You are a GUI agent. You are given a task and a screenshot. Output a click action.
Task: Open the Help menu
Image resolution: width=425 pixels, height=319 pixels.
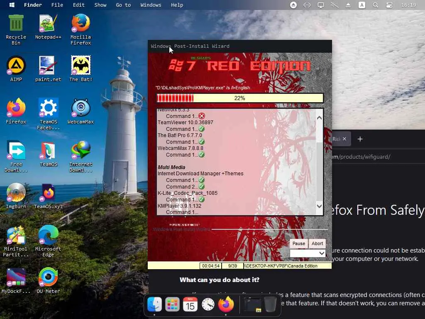pos(177,5)
